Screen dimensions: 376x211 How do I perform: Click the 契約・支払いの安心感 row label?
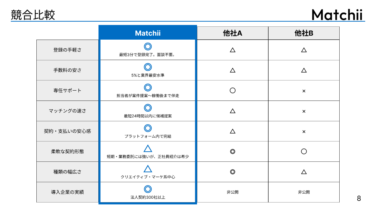[x=67, y=131]
